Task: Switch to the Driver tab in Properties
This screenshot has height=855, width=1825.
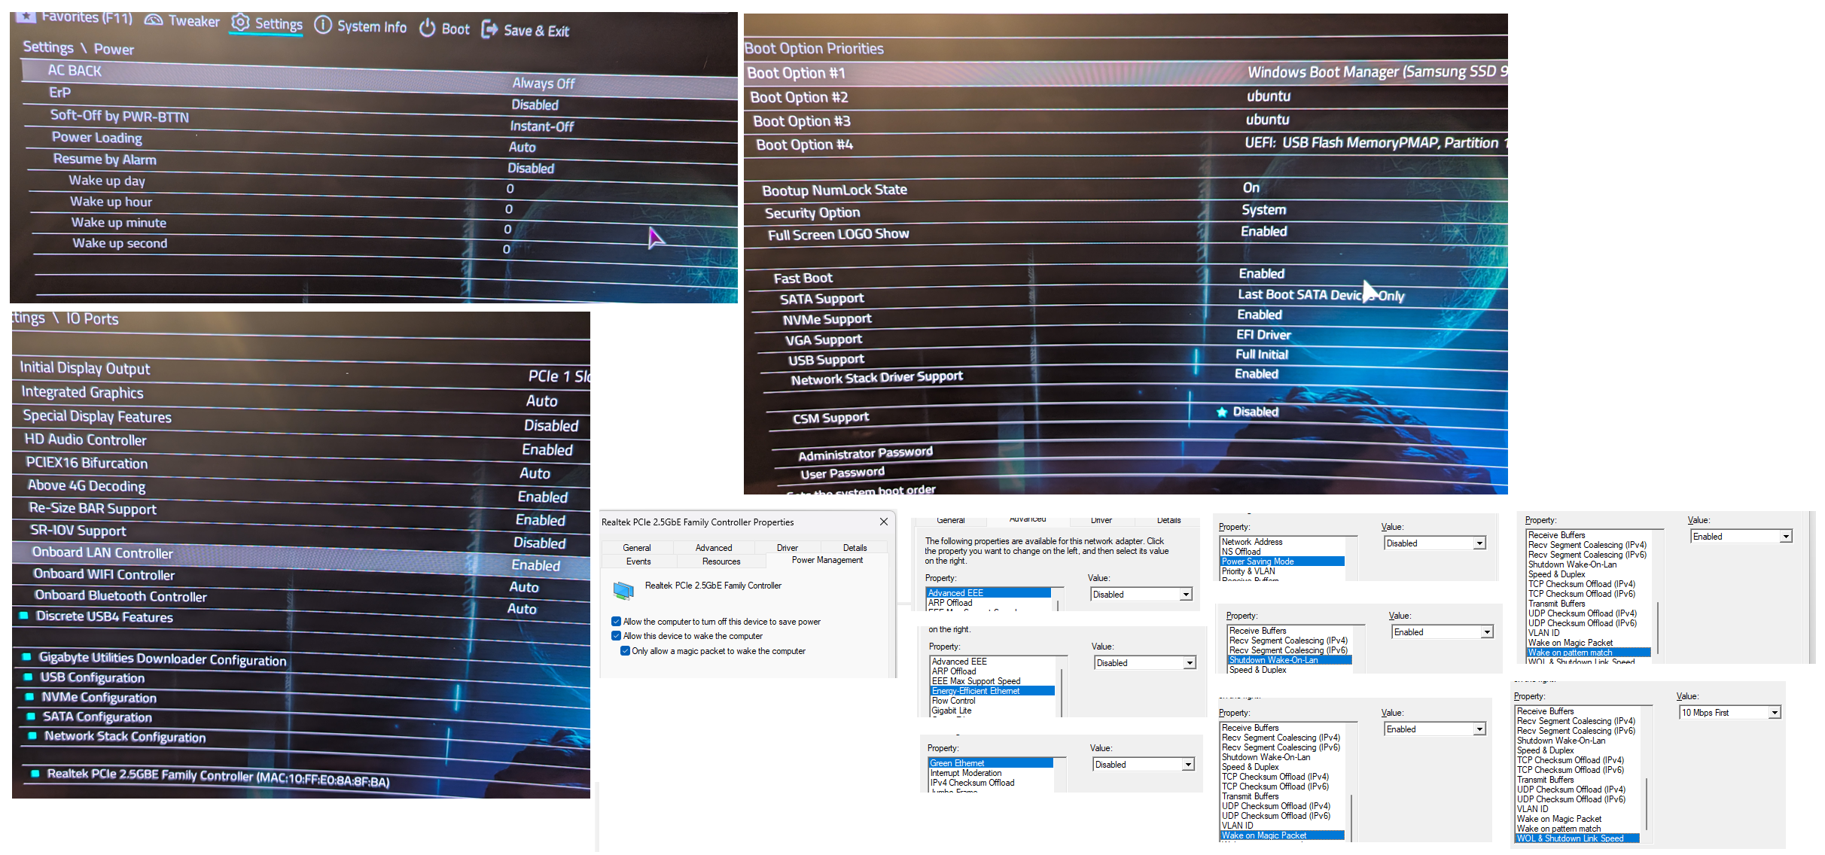Action: tap(787, 548)
